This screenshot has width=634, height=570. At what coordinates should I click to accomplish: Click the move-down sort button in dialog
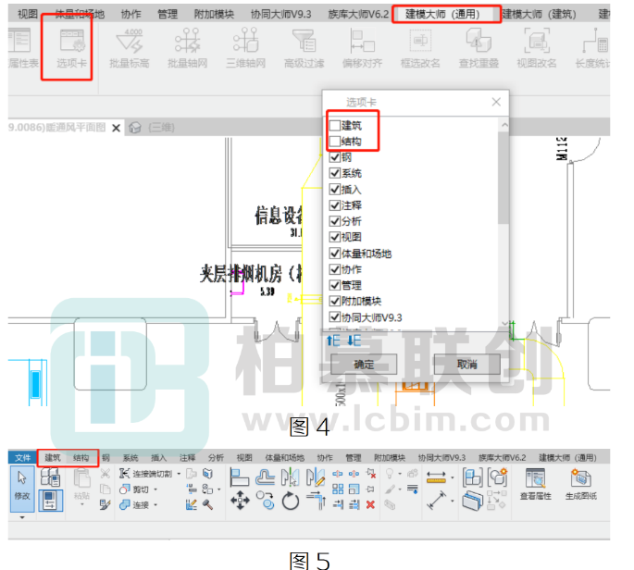354,341
